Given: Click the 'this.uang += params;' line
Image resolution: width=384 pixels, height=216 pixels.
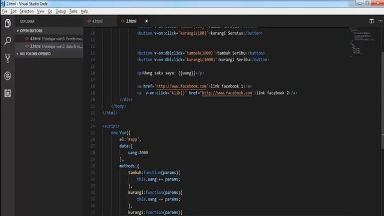Looking at the screenshot, I should [158, 179].
